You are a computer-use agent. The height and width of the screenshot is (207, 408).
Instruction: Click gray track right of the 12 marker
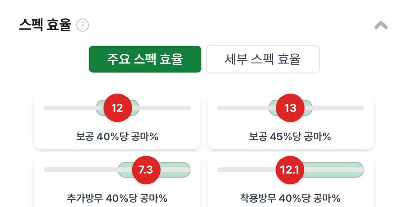(x=165, y=108)
